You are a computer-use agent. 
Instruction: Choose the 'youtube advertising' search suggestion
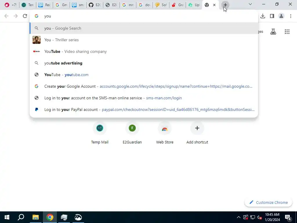[144, 63]
